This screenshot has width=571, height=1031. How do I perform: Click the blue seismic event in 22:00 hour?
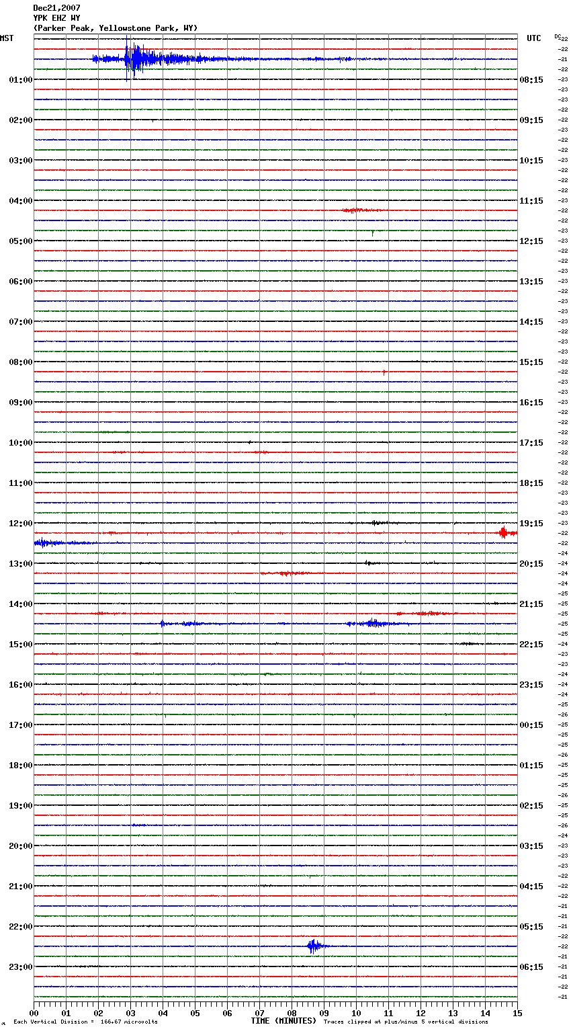click(314, 946)
